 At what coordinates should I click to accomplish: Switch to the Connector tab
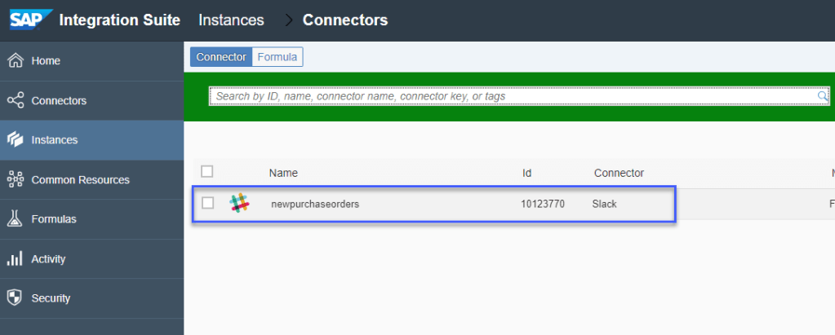click(221, 57)
